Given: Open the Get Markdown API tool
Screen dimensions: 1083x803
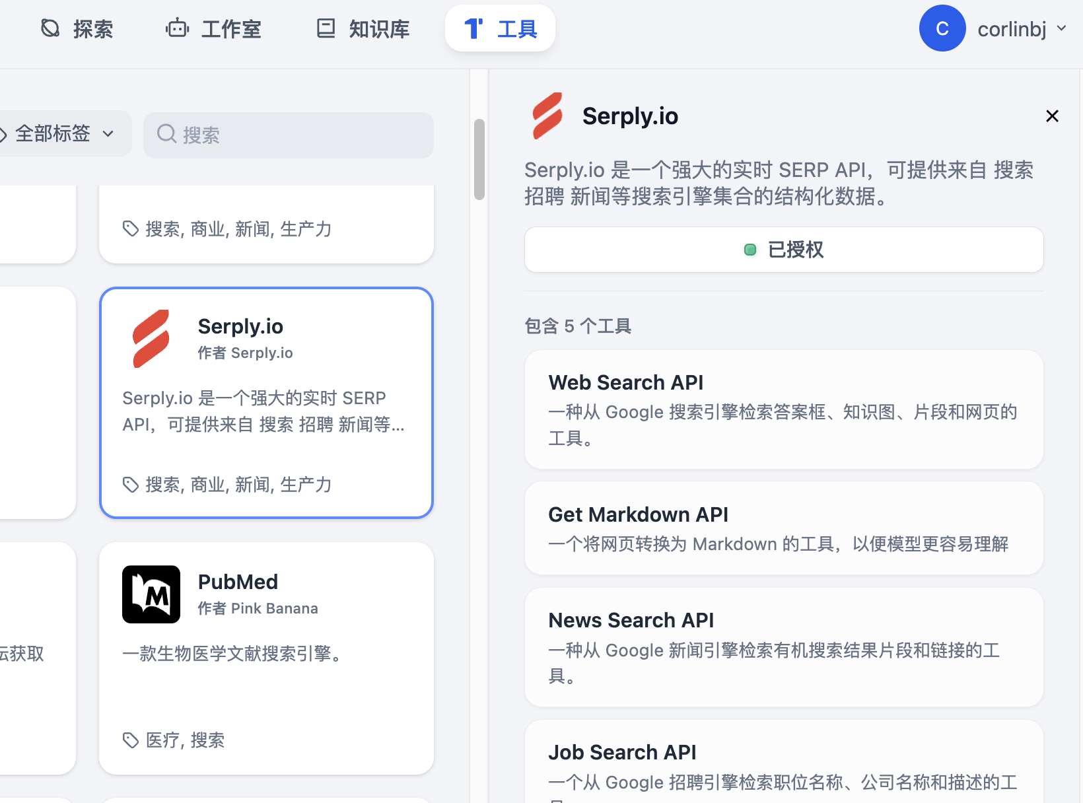Looking at the screenshot, I should [x=784, y=528].
